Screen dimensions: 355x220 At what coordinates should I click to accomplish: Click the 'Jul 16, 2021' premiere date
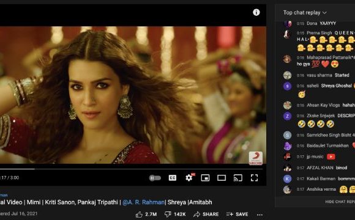[x=24, y=213]
